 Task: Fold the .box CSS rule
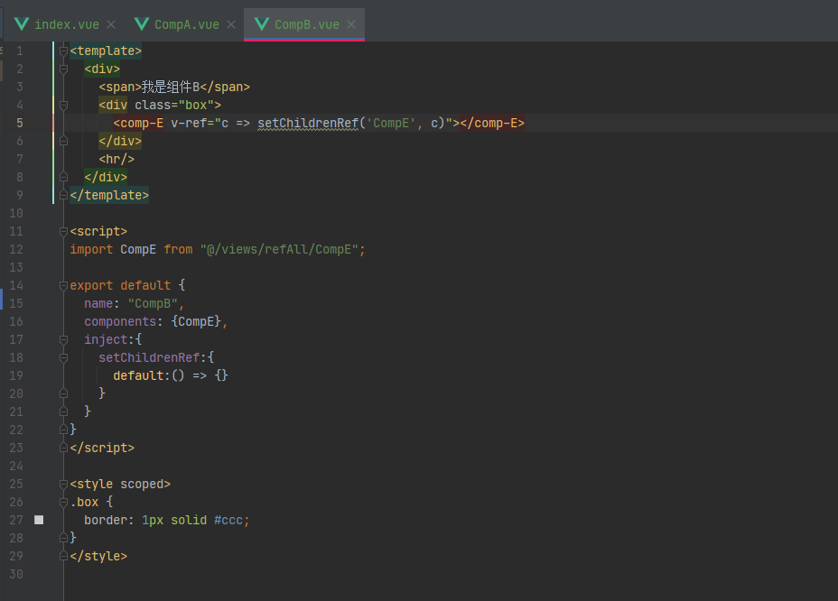point(63,502)
